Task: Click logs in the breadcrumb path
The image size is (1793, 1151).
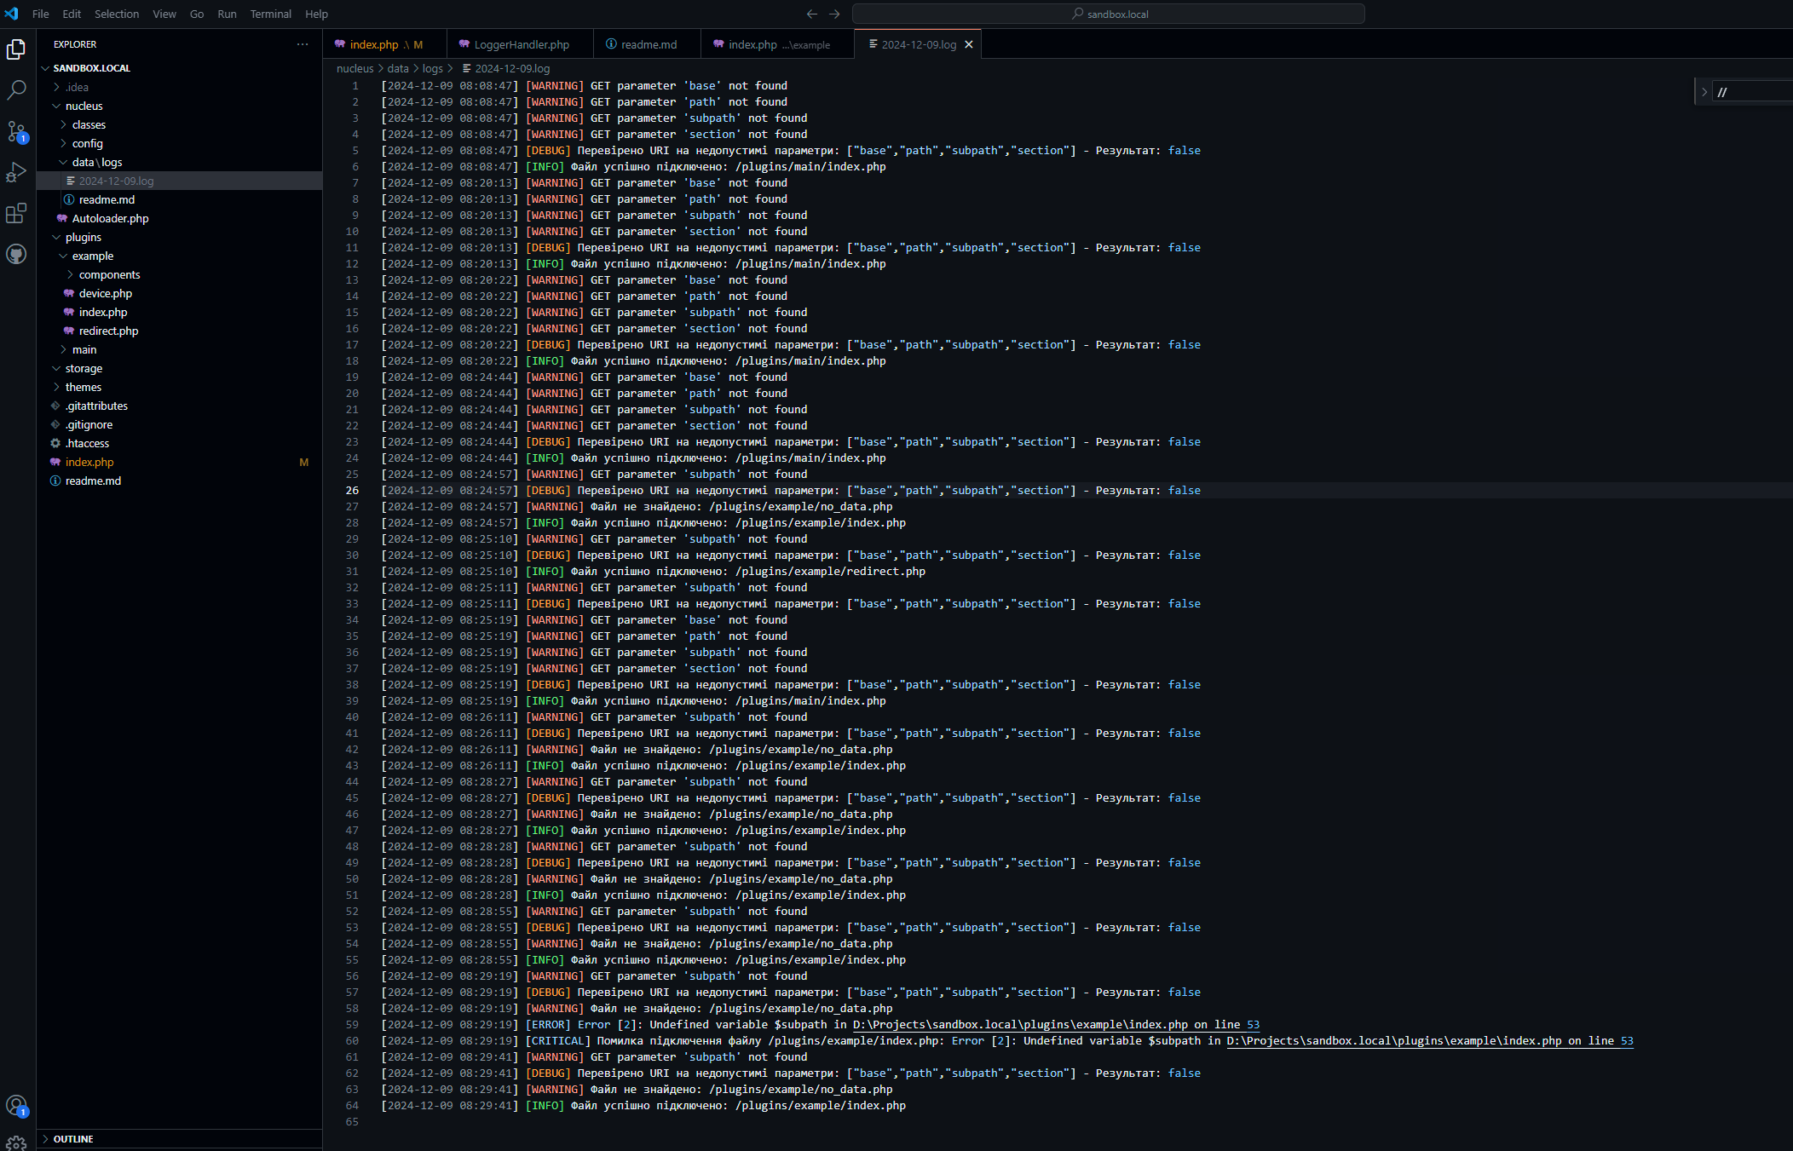Action: [x=432, y=68]
